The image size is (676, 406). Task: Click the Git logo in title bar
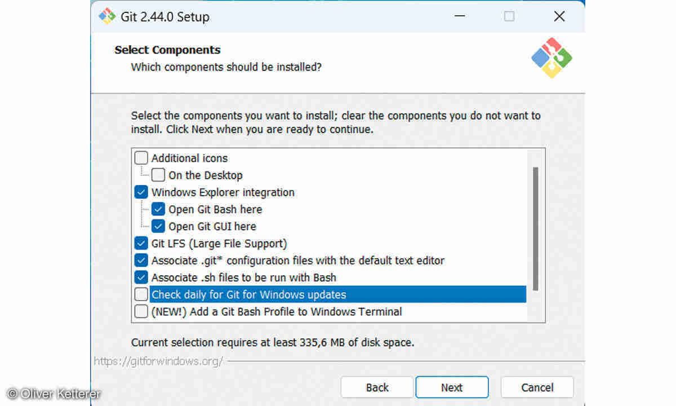(x=107, y=16)
